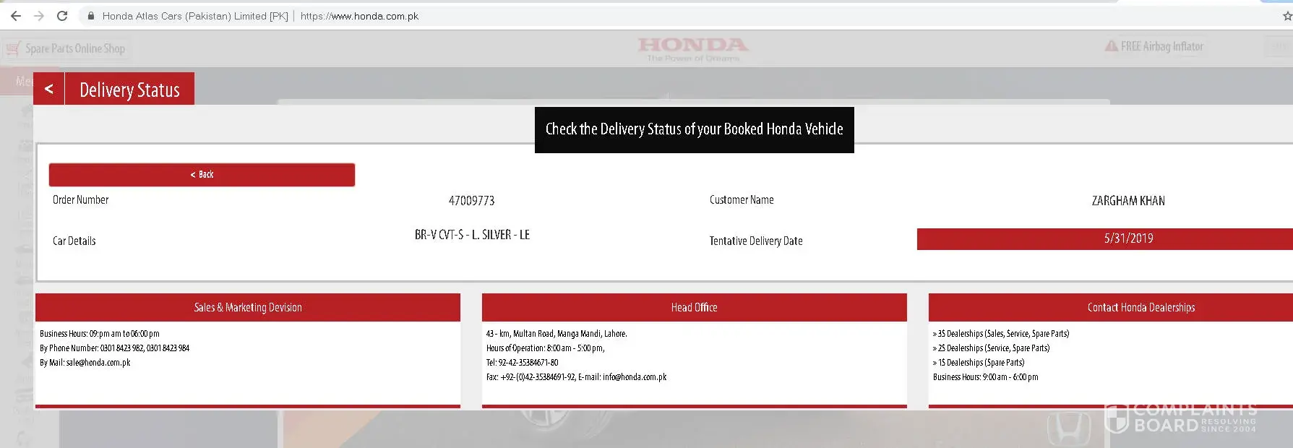1293x448 pixels.
Task: Open the Spare Parts Online Shop link
Action: pyautogui.click(x=75, y=48)
